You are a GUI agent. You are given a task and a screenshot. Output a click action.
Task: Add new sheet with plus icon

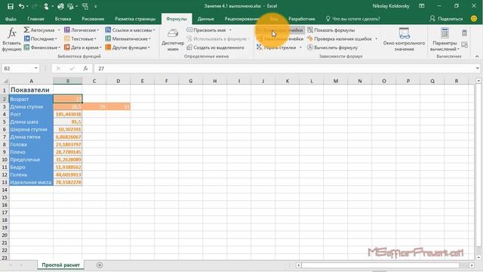[99, 265]
